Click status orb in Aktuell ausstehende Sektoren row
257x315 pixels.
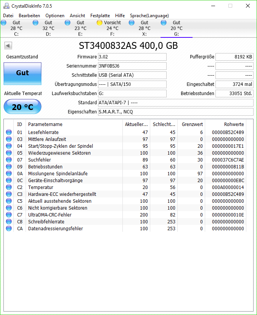click(x=9, y=201)
